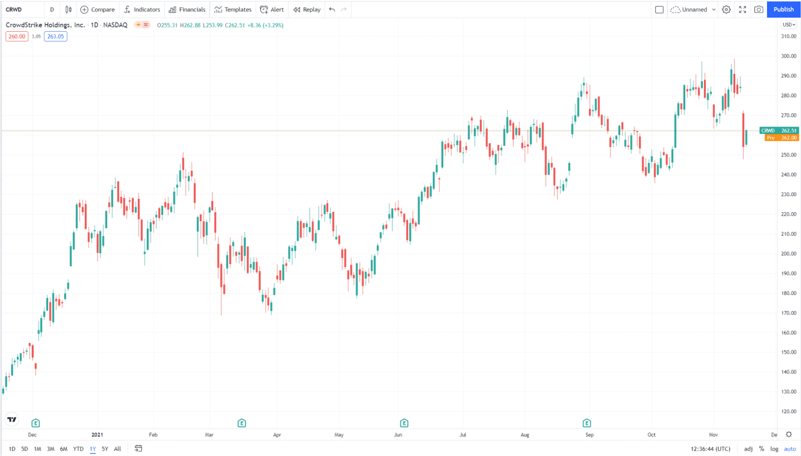Screen dimensions: 801x456
Task: Click the blue 263.05 buy price button
Action: 55,36
